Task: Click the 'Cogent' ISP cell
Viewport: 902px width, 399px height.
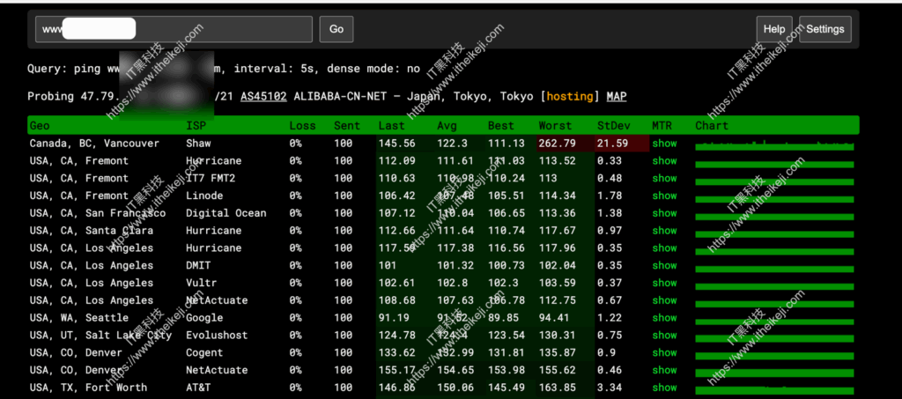Action: click(204, 352)
